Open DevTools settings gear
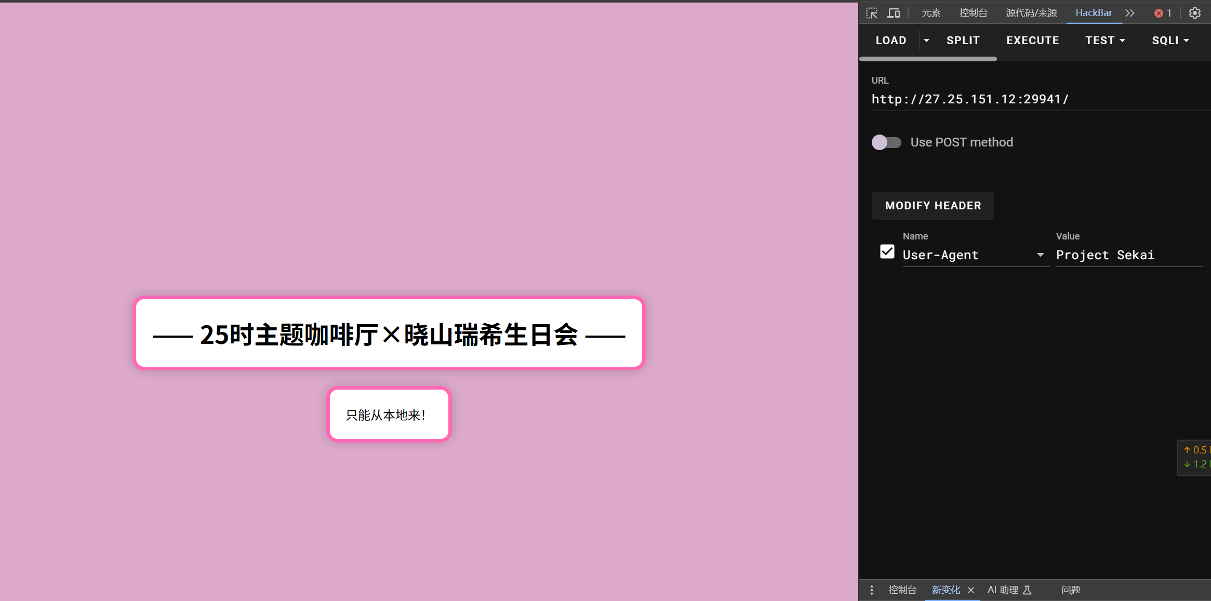Viewport: 1211px width, 601px height. pos(1194,13)
